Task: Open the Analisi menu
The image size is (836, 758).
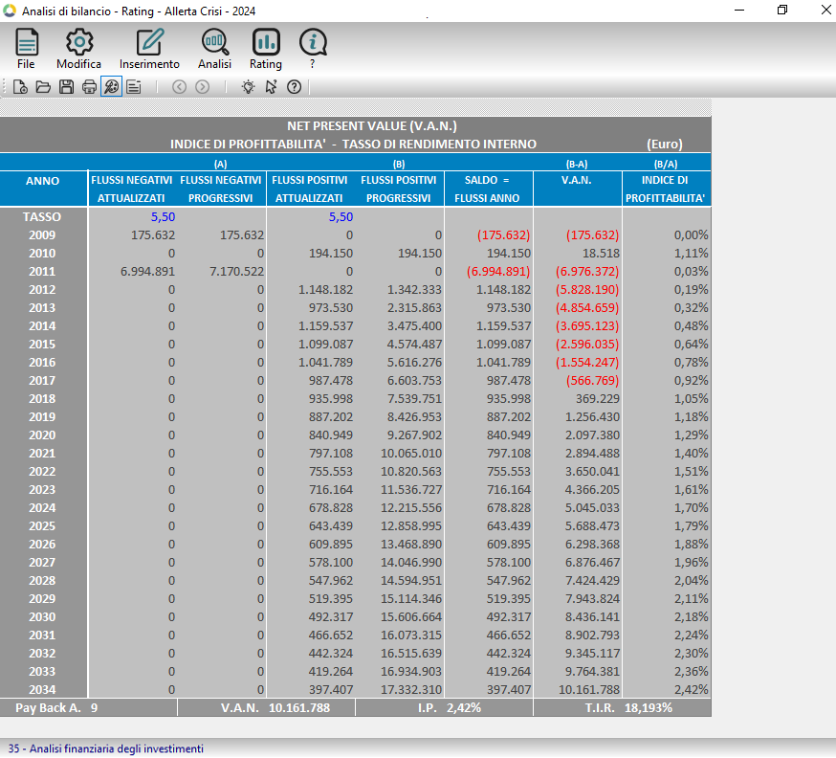Action: tap(214, 49)
